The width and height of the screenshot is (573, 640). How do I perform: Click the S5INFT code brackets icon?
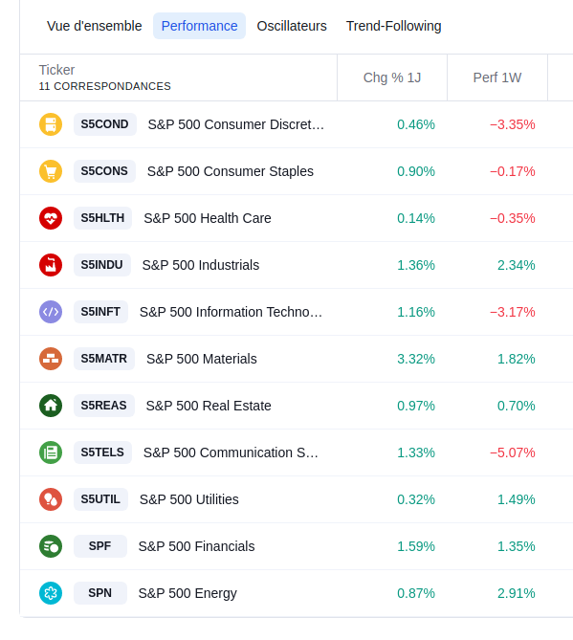[51, 312]
